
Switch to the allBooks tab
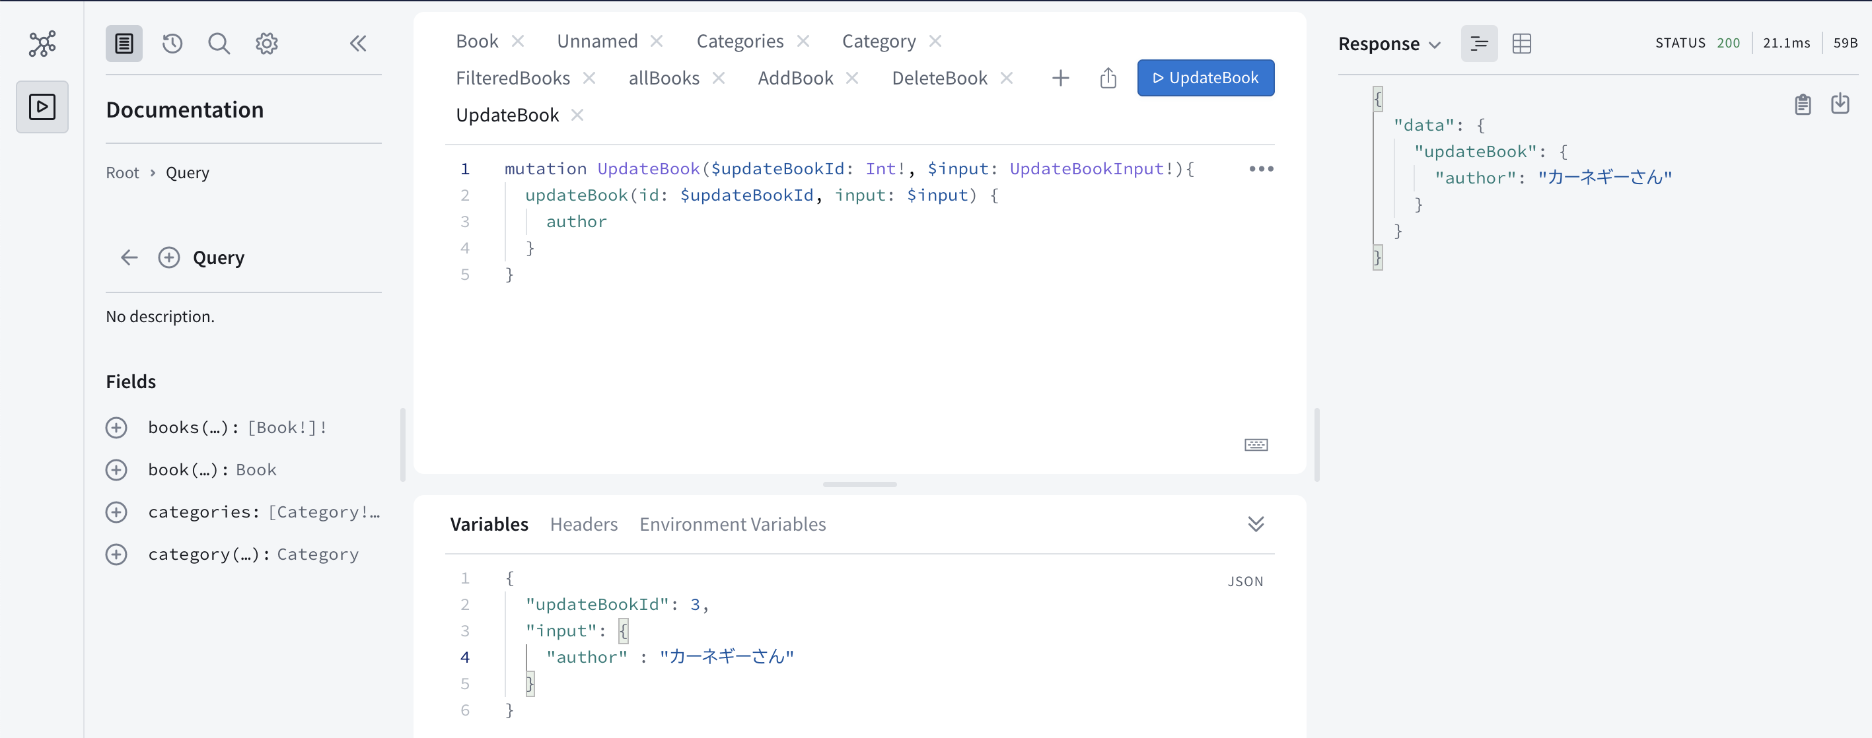click(663, 78)
